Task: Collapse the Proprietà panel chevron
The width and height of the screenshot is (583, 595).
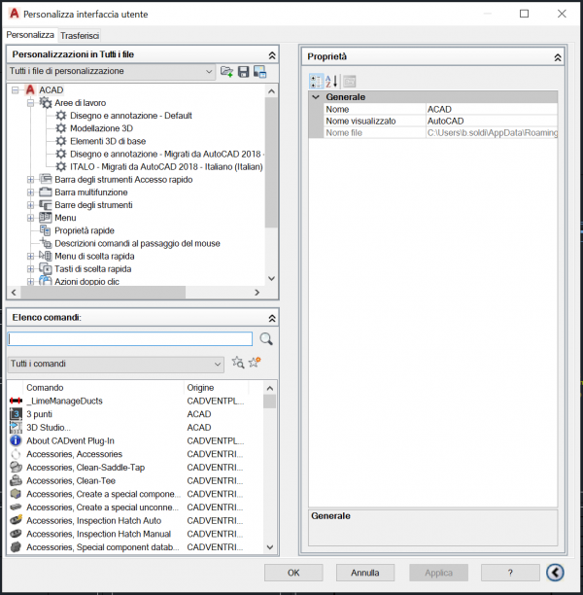Action: click(558, 57)
